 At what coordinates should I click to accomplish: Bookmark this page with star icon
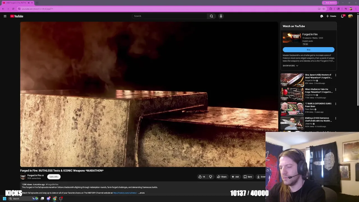[x=323, y=9]
